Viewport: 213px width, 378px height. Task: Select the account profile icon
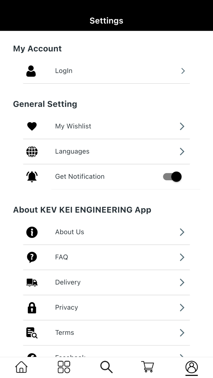point(191,367)
